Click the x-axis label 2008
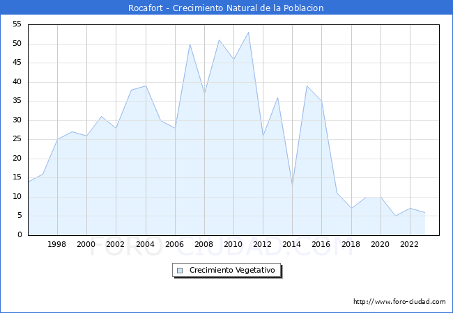 click(204, 244)
